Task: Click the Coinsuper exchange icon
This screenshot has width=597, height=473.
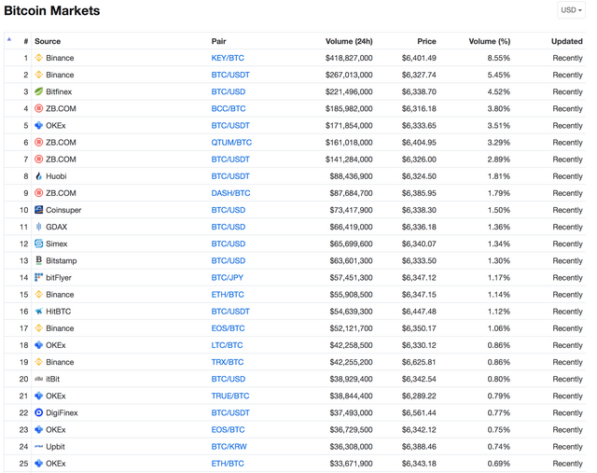Action: [38, 210]
